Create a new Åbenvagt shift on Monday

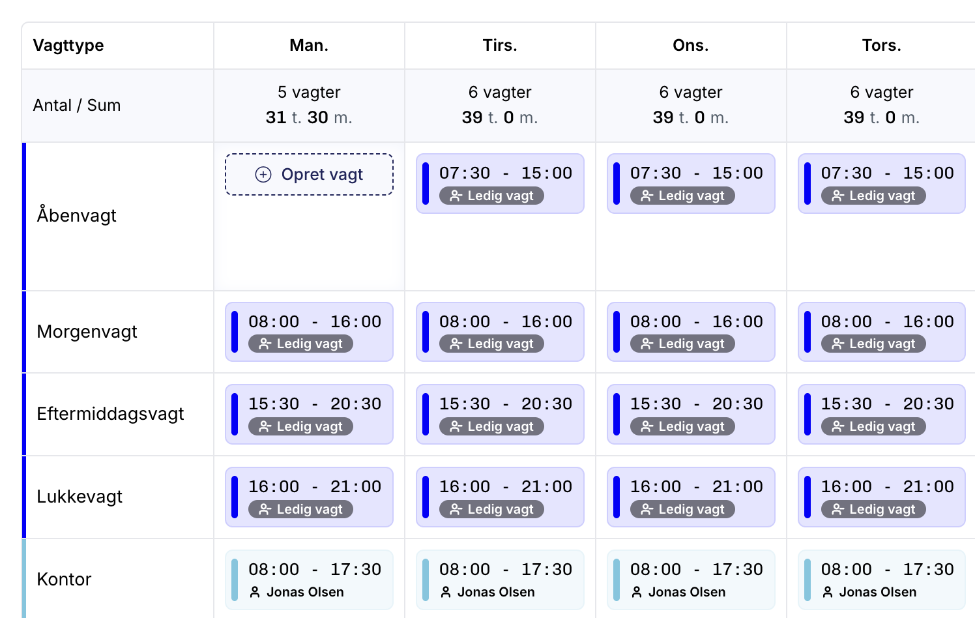point(309,175)
